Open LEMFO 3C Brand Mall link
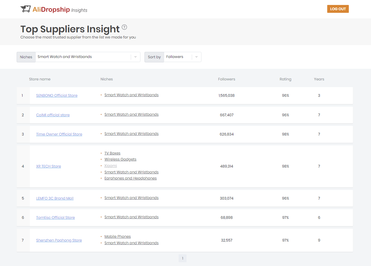The height and width of the screenshot is (266, 371). pos(55,198)
